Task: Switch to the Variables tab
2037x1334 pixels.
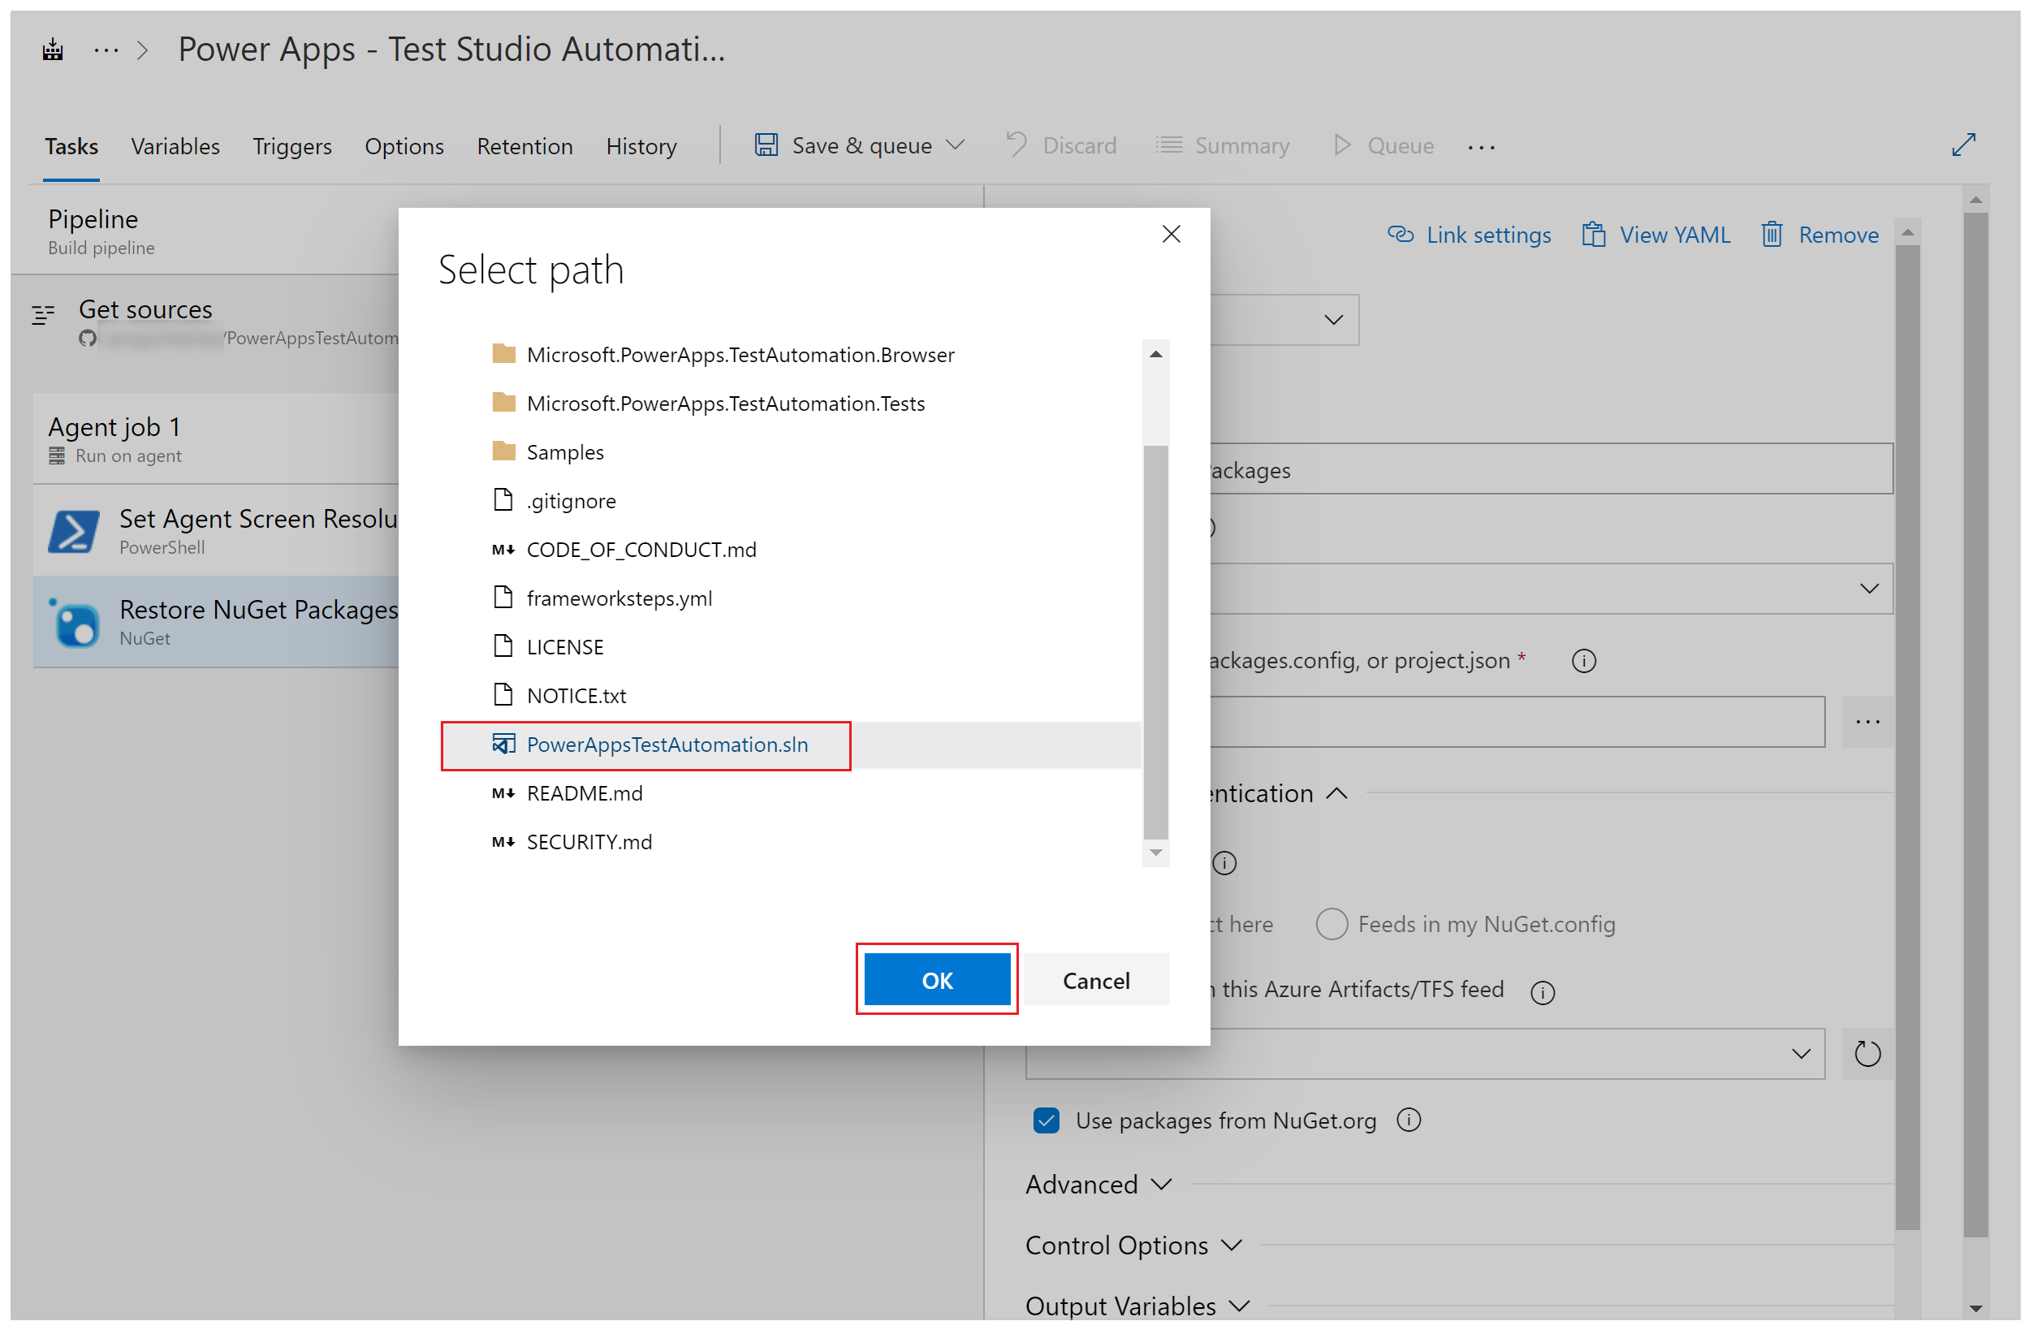Action: click(x=174, y=145)
